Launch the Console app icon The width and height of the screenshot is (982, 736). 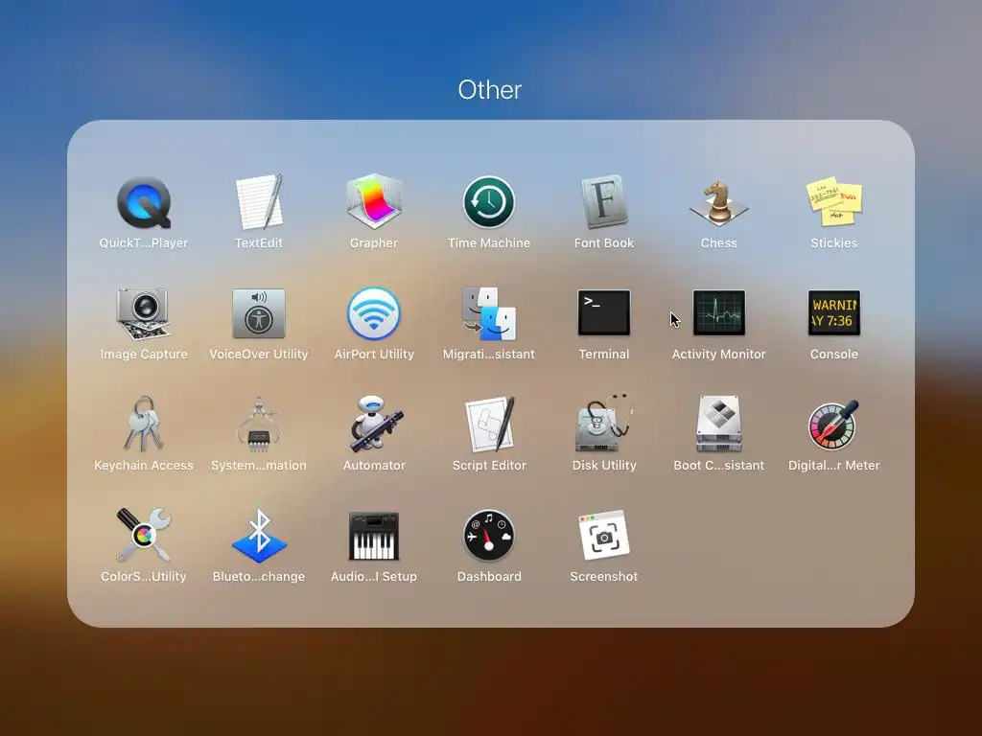(x=834, y=313)
